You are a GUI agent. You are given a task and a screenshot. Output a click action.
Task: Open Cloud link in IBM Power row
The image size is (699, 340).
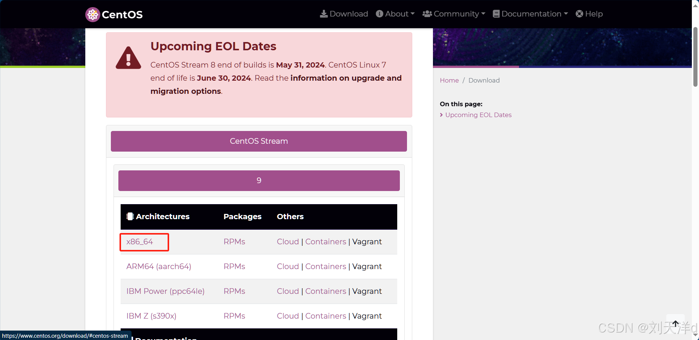288,291
